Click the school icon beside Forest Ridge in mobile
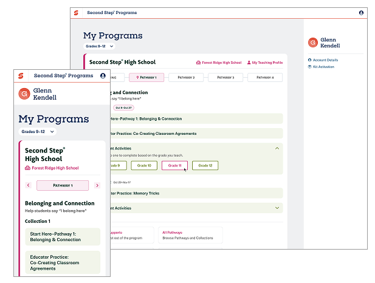The width and height of the screenshot is (375, 283). pyautogui.click(x=27, y=168)
